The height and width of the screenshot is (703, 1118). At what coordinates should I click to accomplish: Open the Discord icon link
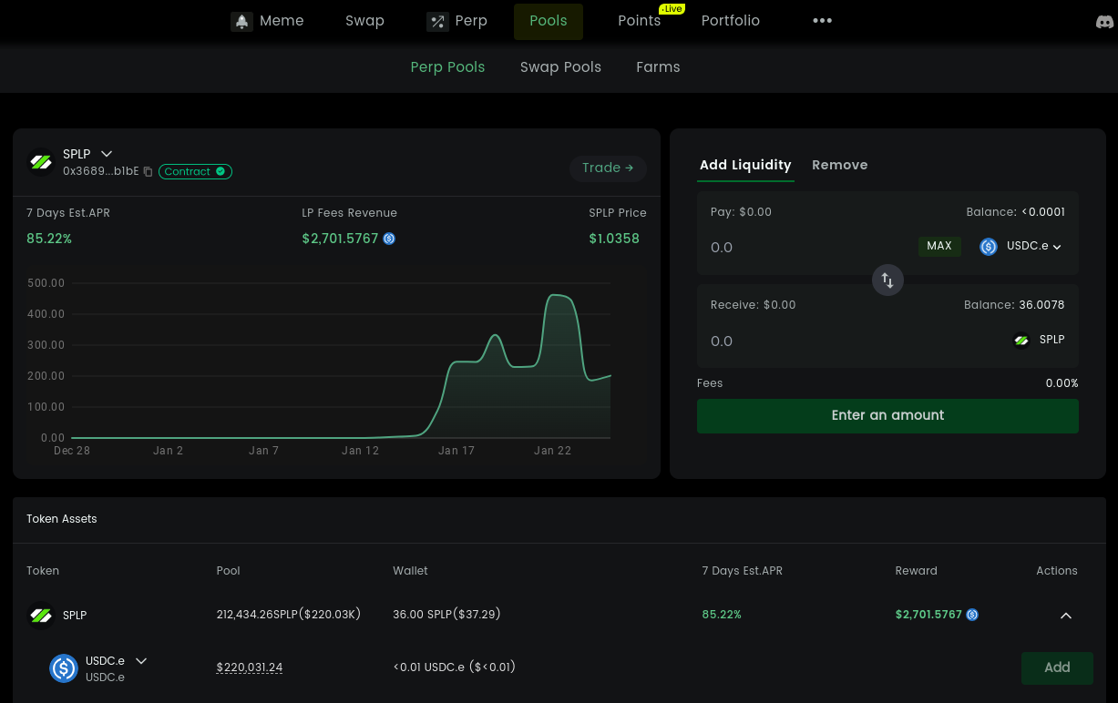coord(1104,21)
